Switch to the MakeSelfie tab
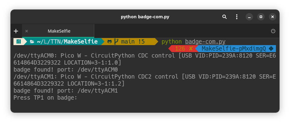This screenshot has height=124, width=290. pos(59,31)
